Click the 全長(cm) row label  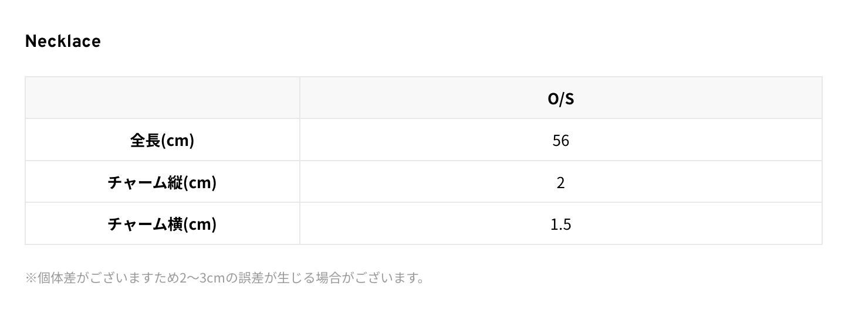tap(163, 141)
